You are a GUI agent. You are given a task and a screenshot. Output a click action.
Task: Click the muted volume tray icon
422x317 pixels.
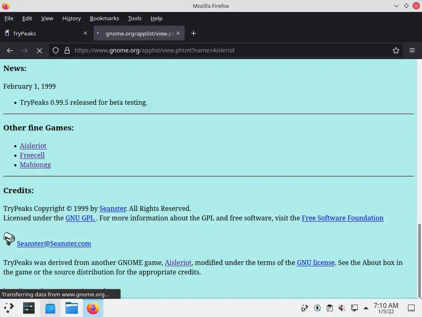(x=342, y=308)
